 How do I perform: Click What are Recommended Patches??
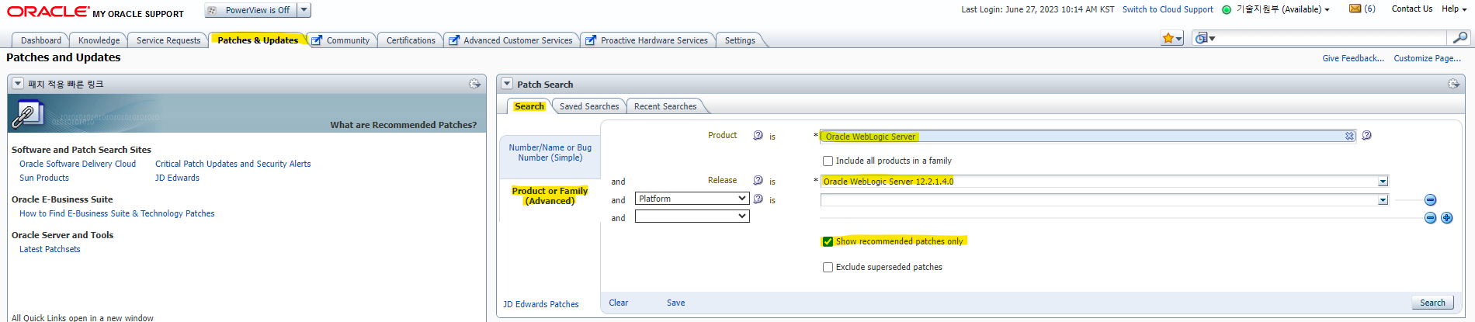(x=404, y=124)
